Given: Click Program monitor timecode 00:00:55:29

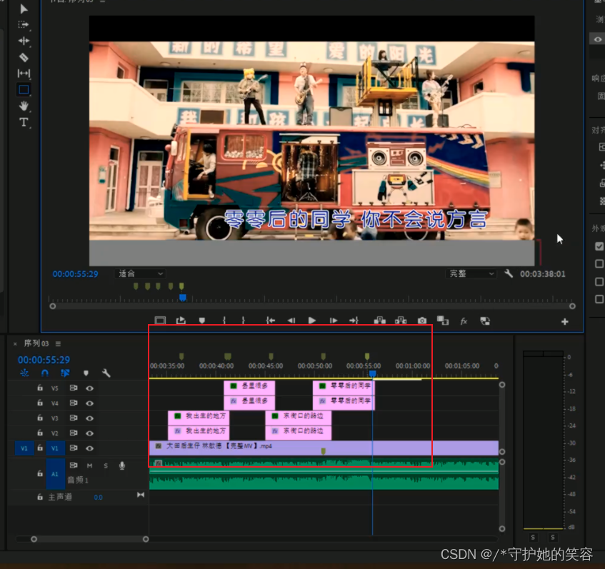Looking at the screenshot, I should point(75,274).
